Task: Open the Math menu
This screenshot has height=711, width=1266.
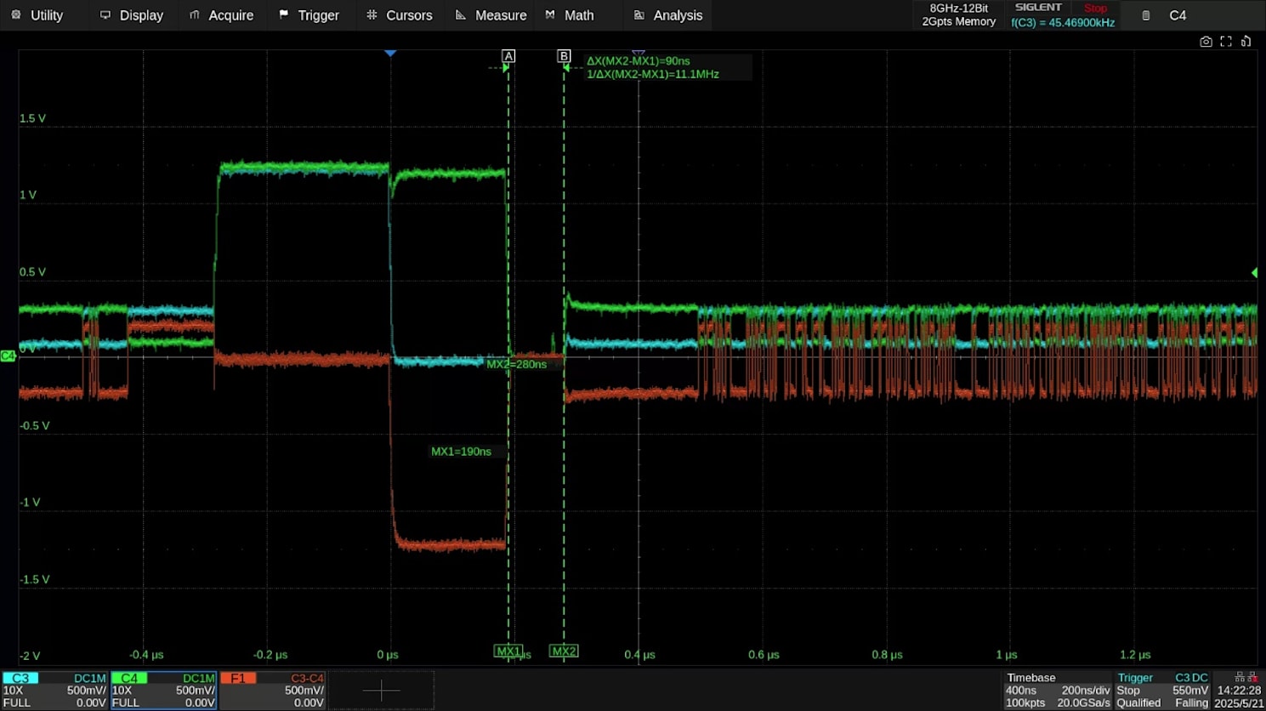Action: click(x=570, y=15)
